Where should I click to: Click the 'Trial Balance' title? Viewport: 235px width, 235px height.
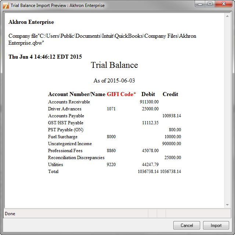114,65
